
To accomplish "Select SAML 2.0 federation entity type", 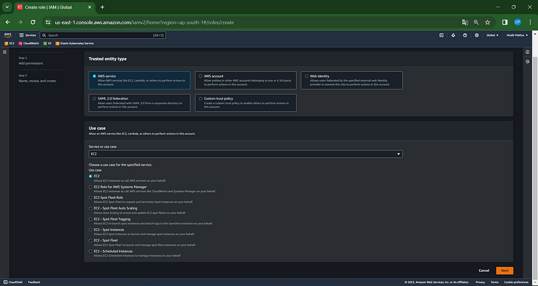I will [140, 102].
